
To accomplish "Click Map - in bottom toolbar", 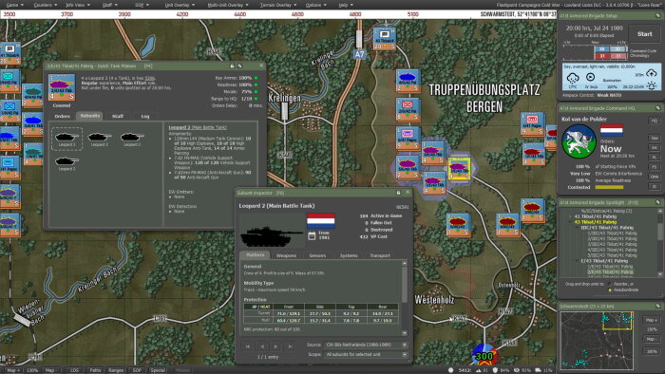I will point(51,370).
